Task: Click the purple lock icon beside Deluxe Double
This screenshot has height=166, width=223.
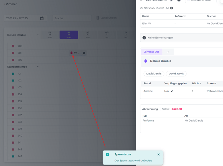Action: [x=146, y=61]
